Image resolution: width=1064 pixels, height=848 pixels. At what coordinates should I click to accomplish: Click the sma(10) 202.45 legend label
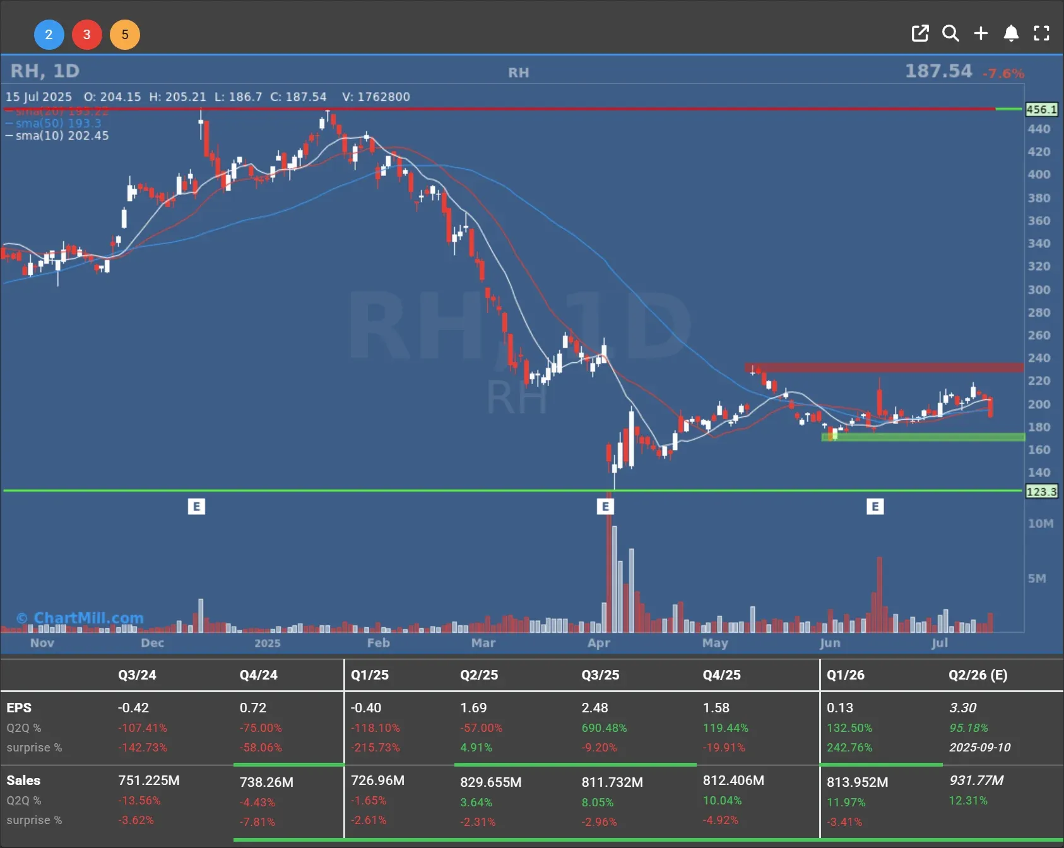(x=57, y=136)
